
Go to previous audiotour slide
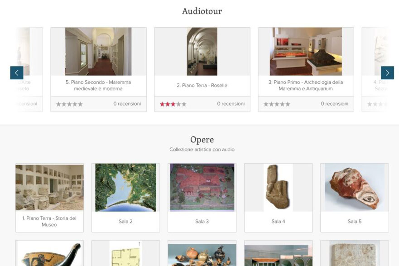pos(17,73)
